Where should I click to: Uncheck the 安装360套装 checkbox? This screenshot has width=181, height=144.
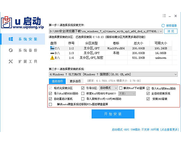148,99
